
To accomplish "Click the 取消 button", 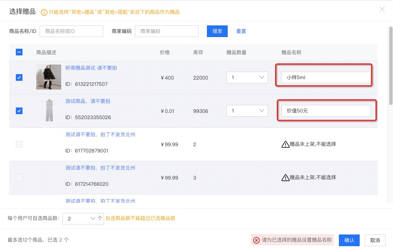I will pyautogui.click(x=375, y=240).
